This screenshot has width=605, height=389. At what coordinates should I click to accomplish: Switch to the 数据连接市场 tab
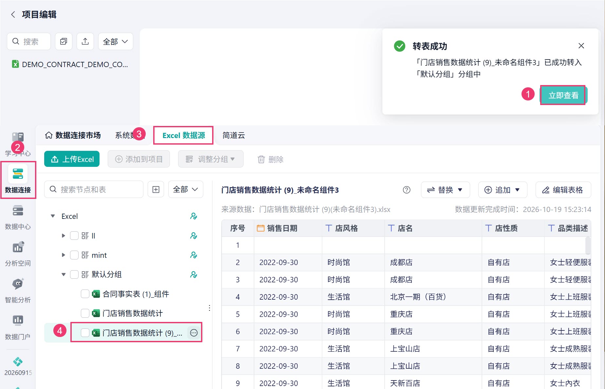tap(73, 135)
